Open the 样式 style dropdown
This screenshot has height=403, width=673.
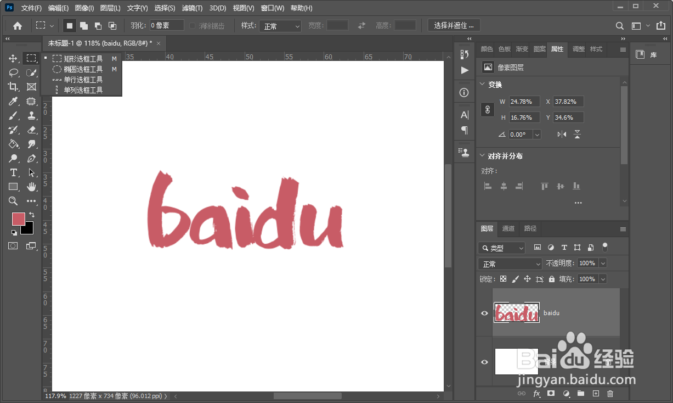coord(280,26)
